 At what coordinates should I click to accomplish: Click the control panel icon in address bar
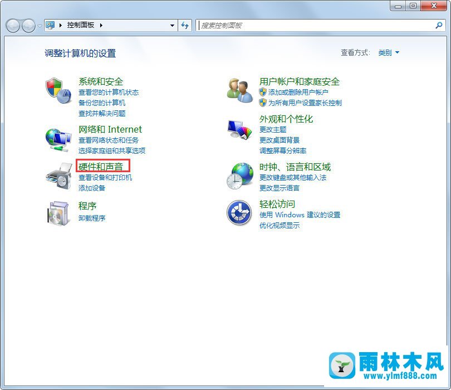tap(50, 25)
